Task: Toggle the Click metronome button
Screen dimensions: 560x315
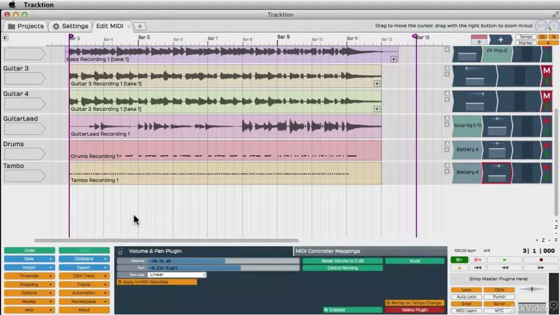Action: click(499, 290)
